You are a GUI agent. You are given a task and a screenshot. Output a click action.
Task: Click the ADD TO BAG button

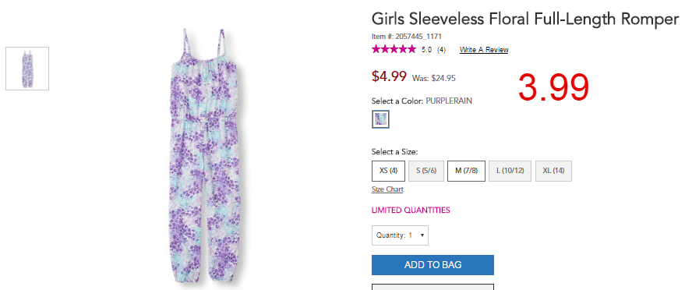pos(433,265)
